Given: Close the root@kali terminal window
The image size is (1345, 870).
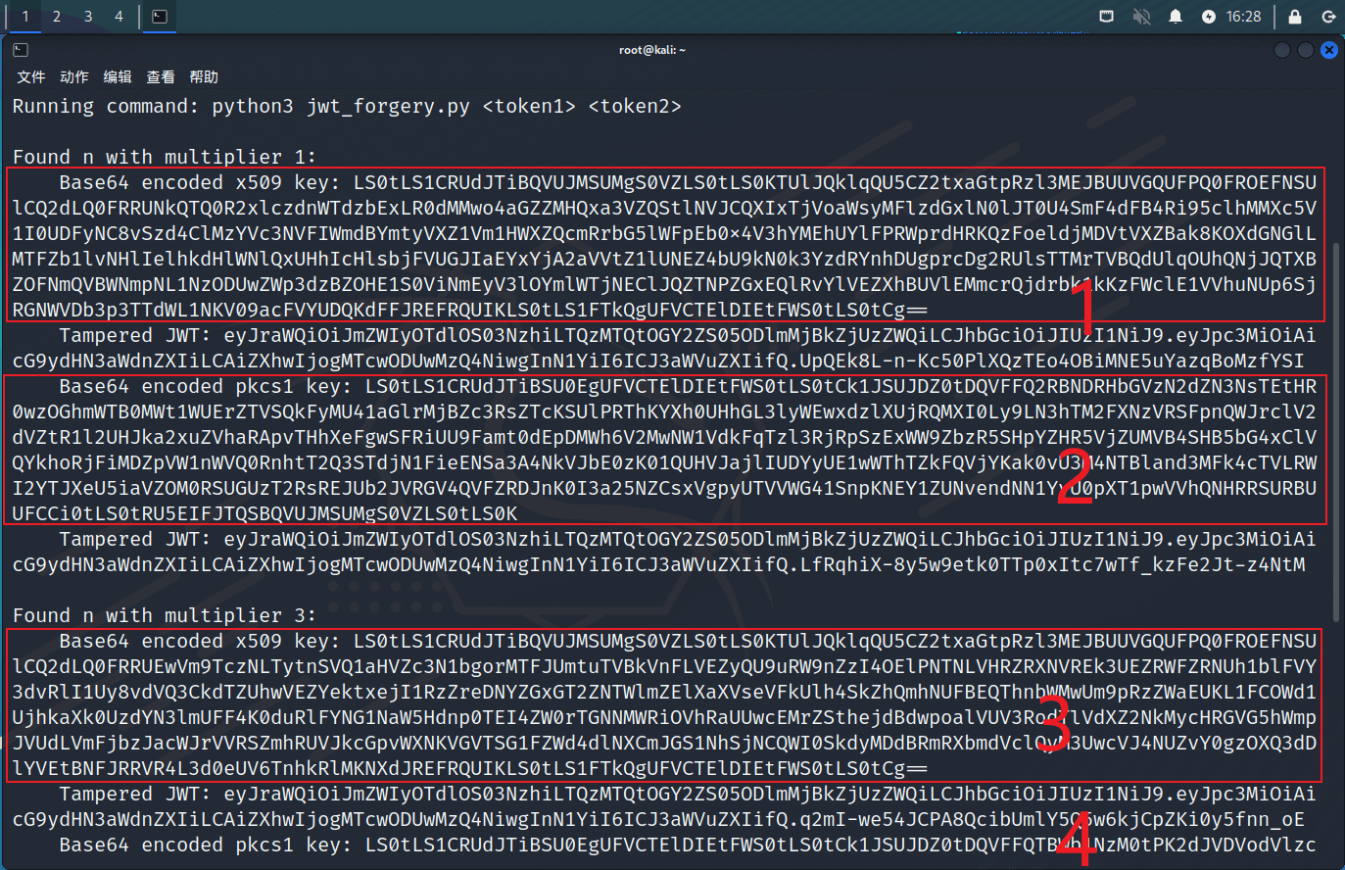Looking at the screenshot, I should click(x=1329, y=50).
